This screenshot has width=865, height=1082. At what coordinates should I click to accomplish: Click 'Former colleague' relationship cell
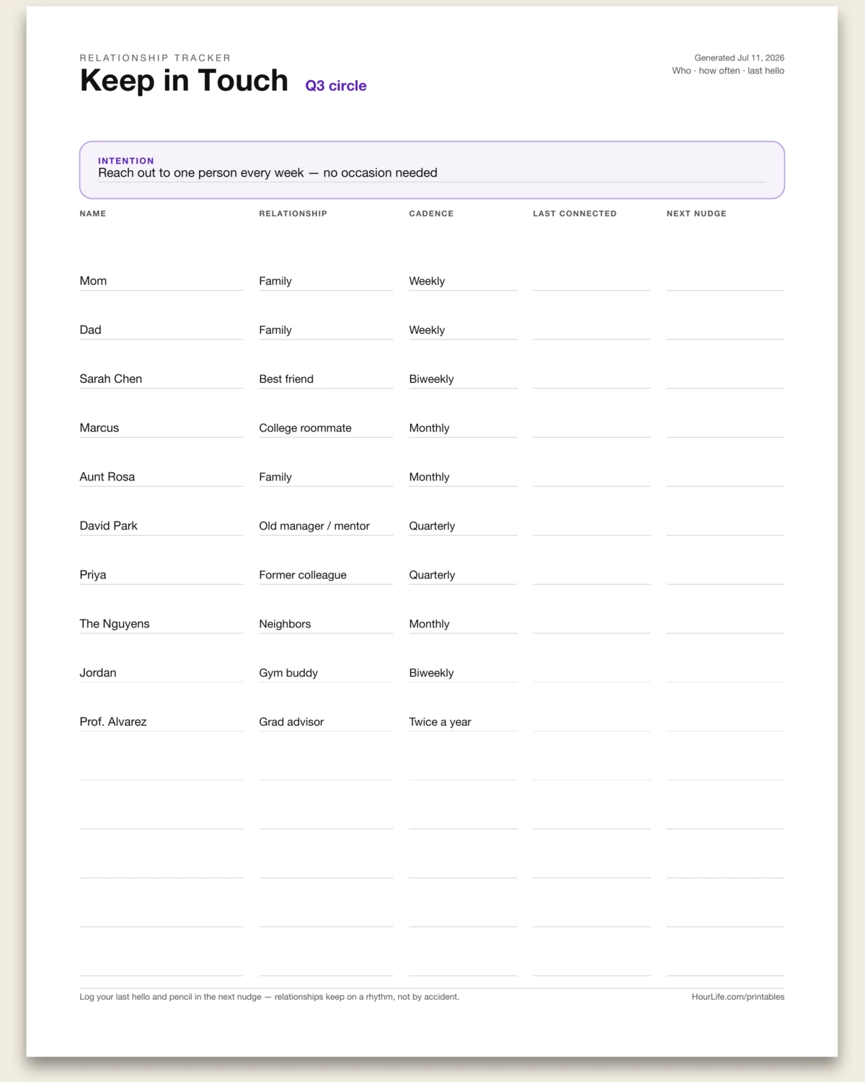click(x=303, y=576)
